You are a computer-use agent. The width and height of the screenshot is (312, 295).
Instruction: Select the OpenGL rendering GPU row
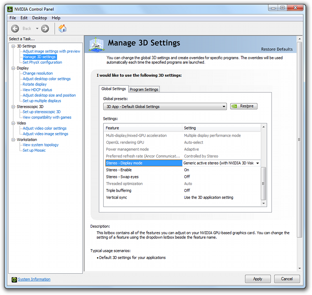pyautogui.click(x=182, y=142)
